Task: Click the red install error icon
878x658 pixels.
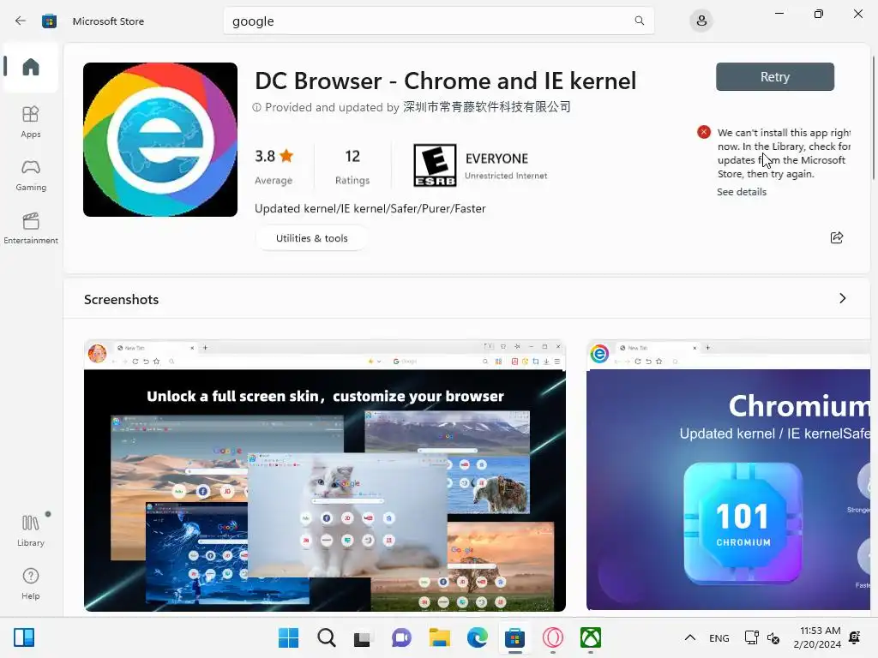Action: pos(704,132)
